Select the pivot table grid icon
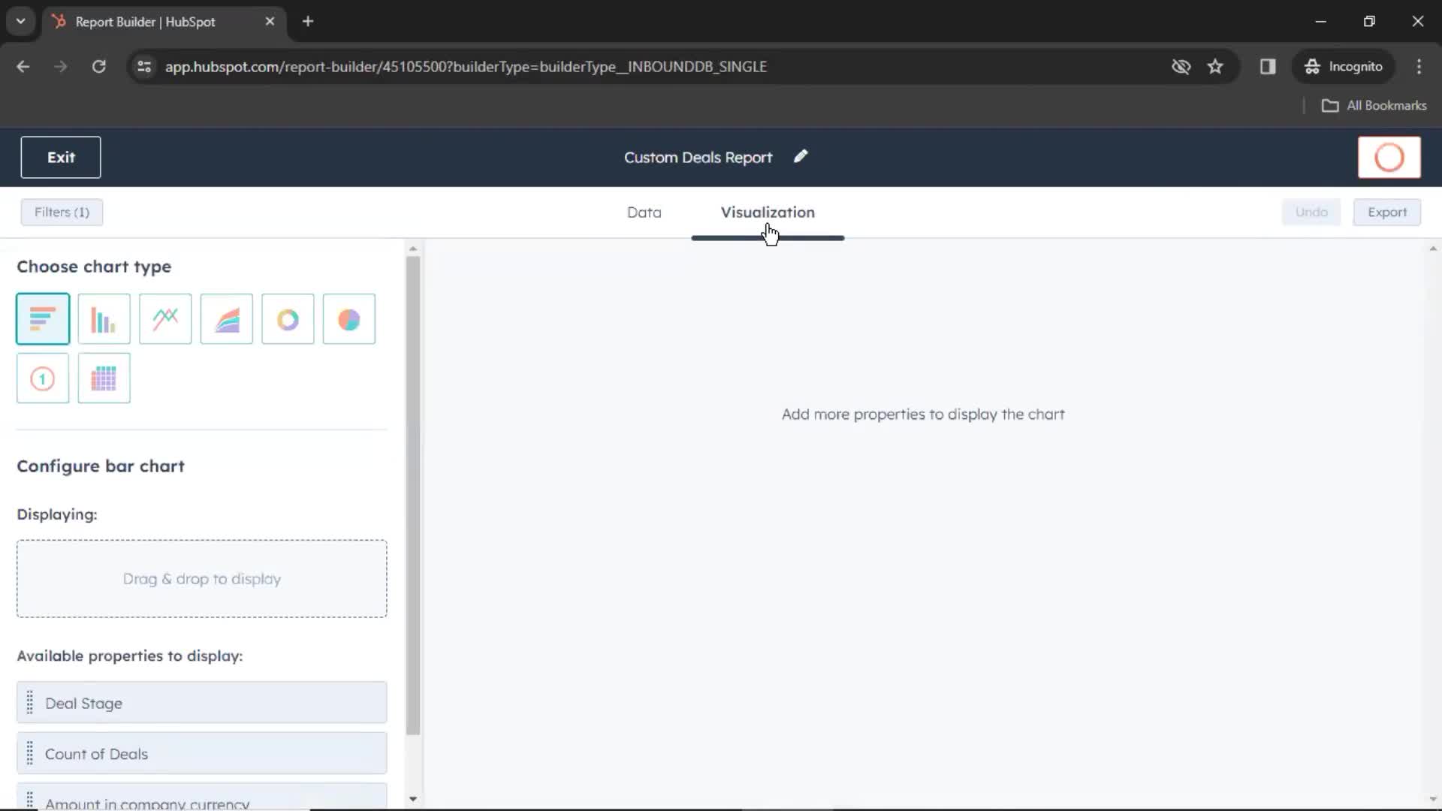Viewport: 1442px width, 811px height. pos(104,377)
